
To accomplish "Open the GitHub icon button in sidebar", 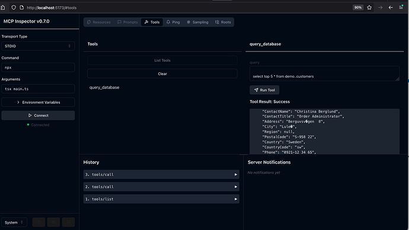I will click(x=68, y=222).
